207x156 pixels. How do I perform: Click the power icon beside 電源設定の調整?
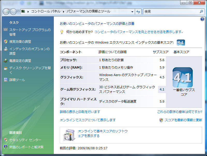point(5,61)
